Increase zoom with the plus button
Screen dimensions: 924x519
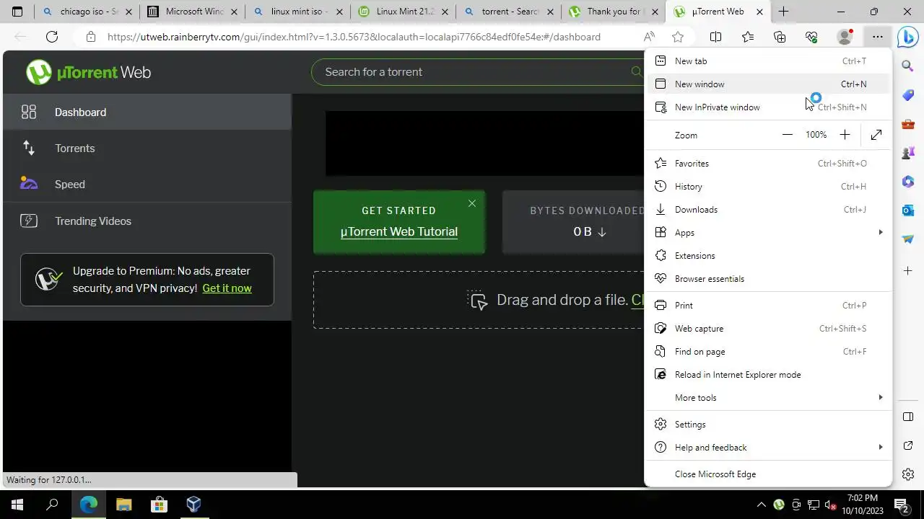click(x=845, y=135)
